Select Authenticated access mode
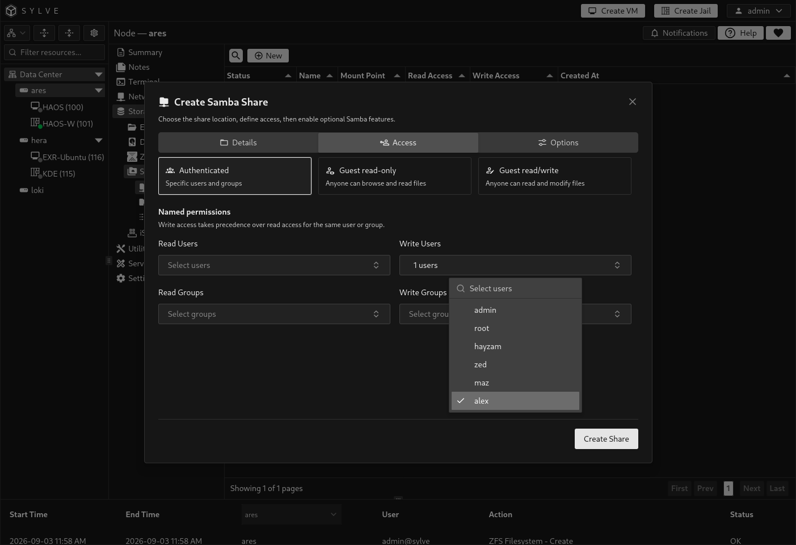This screenshot has height=545, width=796. pos(235,176)
